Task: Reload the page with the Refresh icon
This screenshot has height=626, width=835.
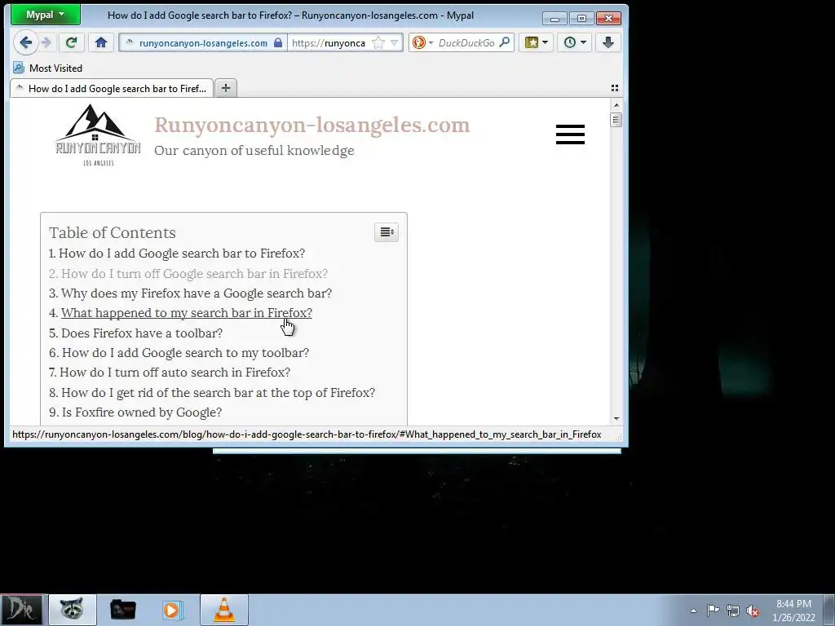Action: tap(71, 42)
